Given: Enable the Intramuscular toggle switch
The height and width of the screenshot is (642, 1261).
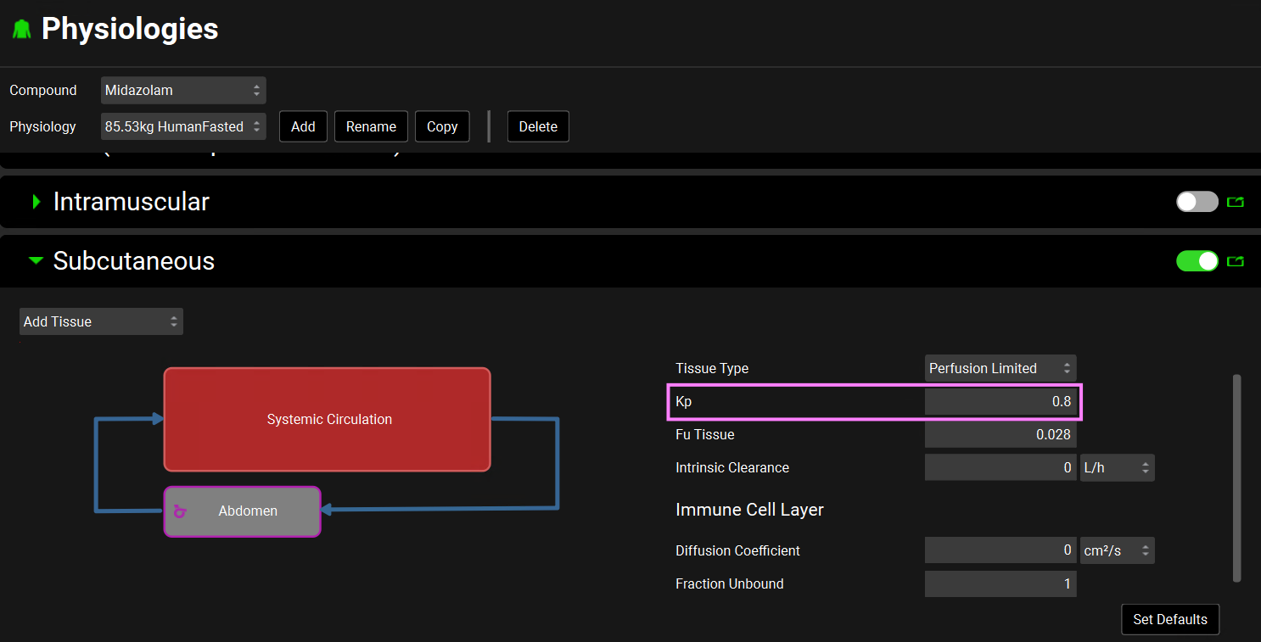Looking at the screenshot, I should pos(1197,202).
